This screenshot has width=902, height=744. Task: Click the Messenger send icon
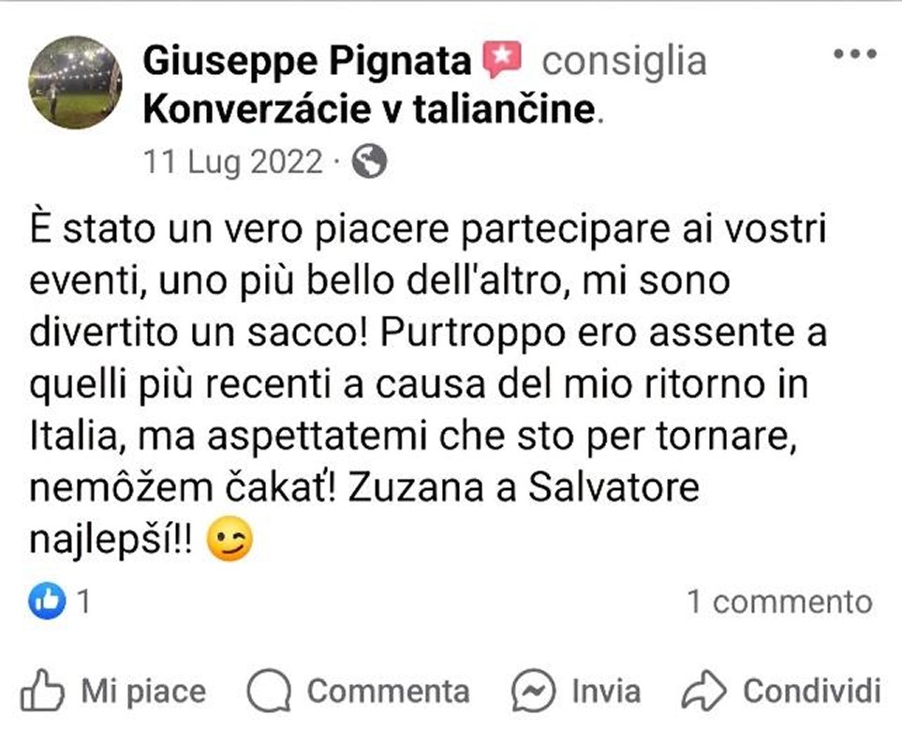click(x=534, y=691)
